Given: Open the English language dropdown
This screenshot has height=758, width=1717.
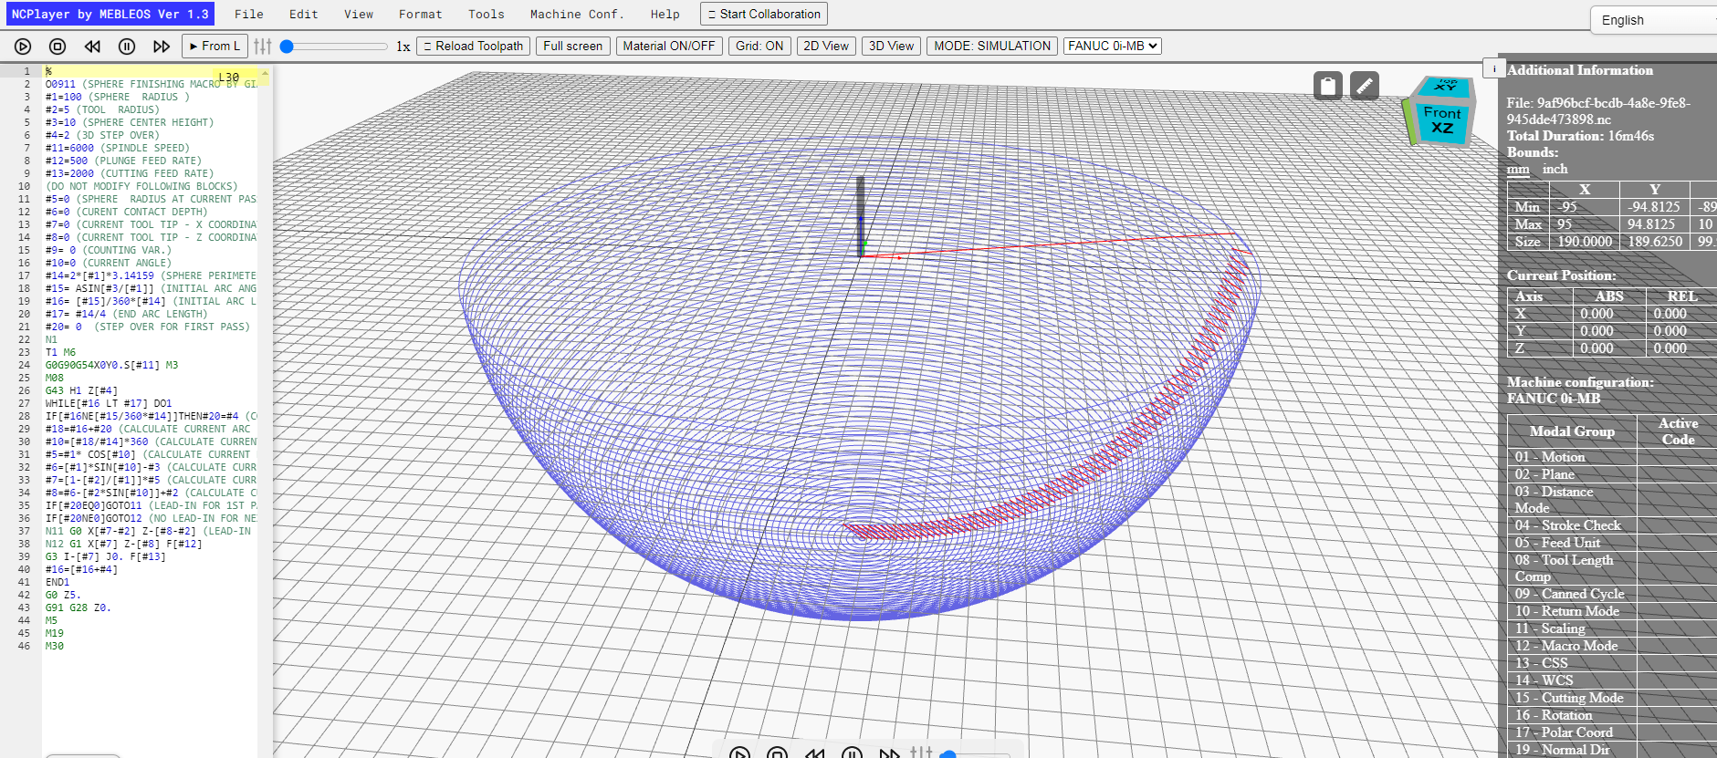Looking at the screenshot, I should click(x=1654, y=20).
